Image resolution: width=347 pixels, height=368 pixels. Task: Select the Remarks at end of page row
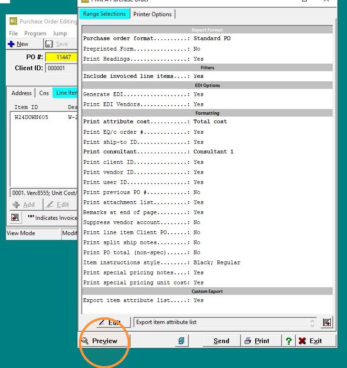click(207, 212)
